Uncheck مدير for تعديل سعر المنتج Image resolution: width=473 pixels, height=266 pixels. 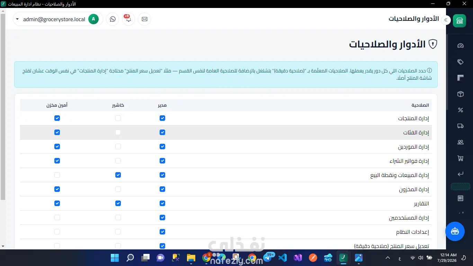tap(162, 246)
